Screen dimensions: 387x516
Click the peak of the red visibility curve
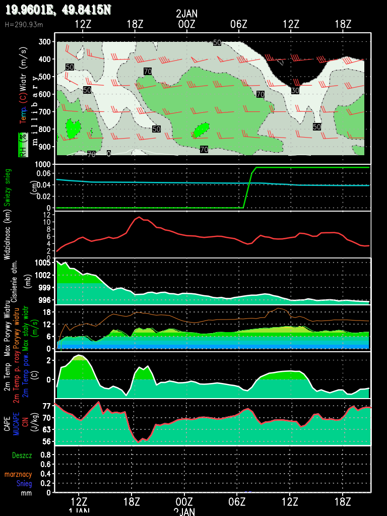[139, 217]
